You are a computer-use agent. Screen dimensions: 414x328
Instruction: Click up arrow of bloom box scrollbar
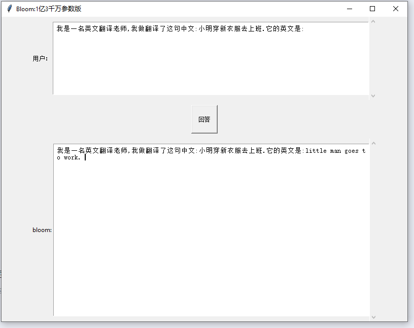coord(373,143)
